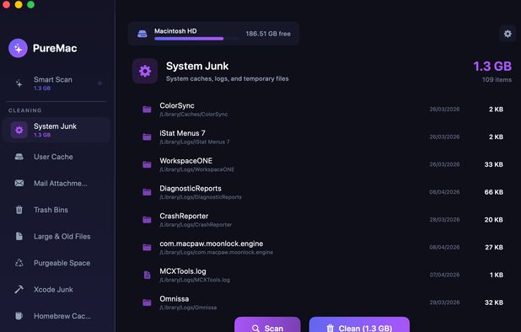521x332 pixels.
Task: Click the System Junk sidebar gear icon
Action: 19,130
